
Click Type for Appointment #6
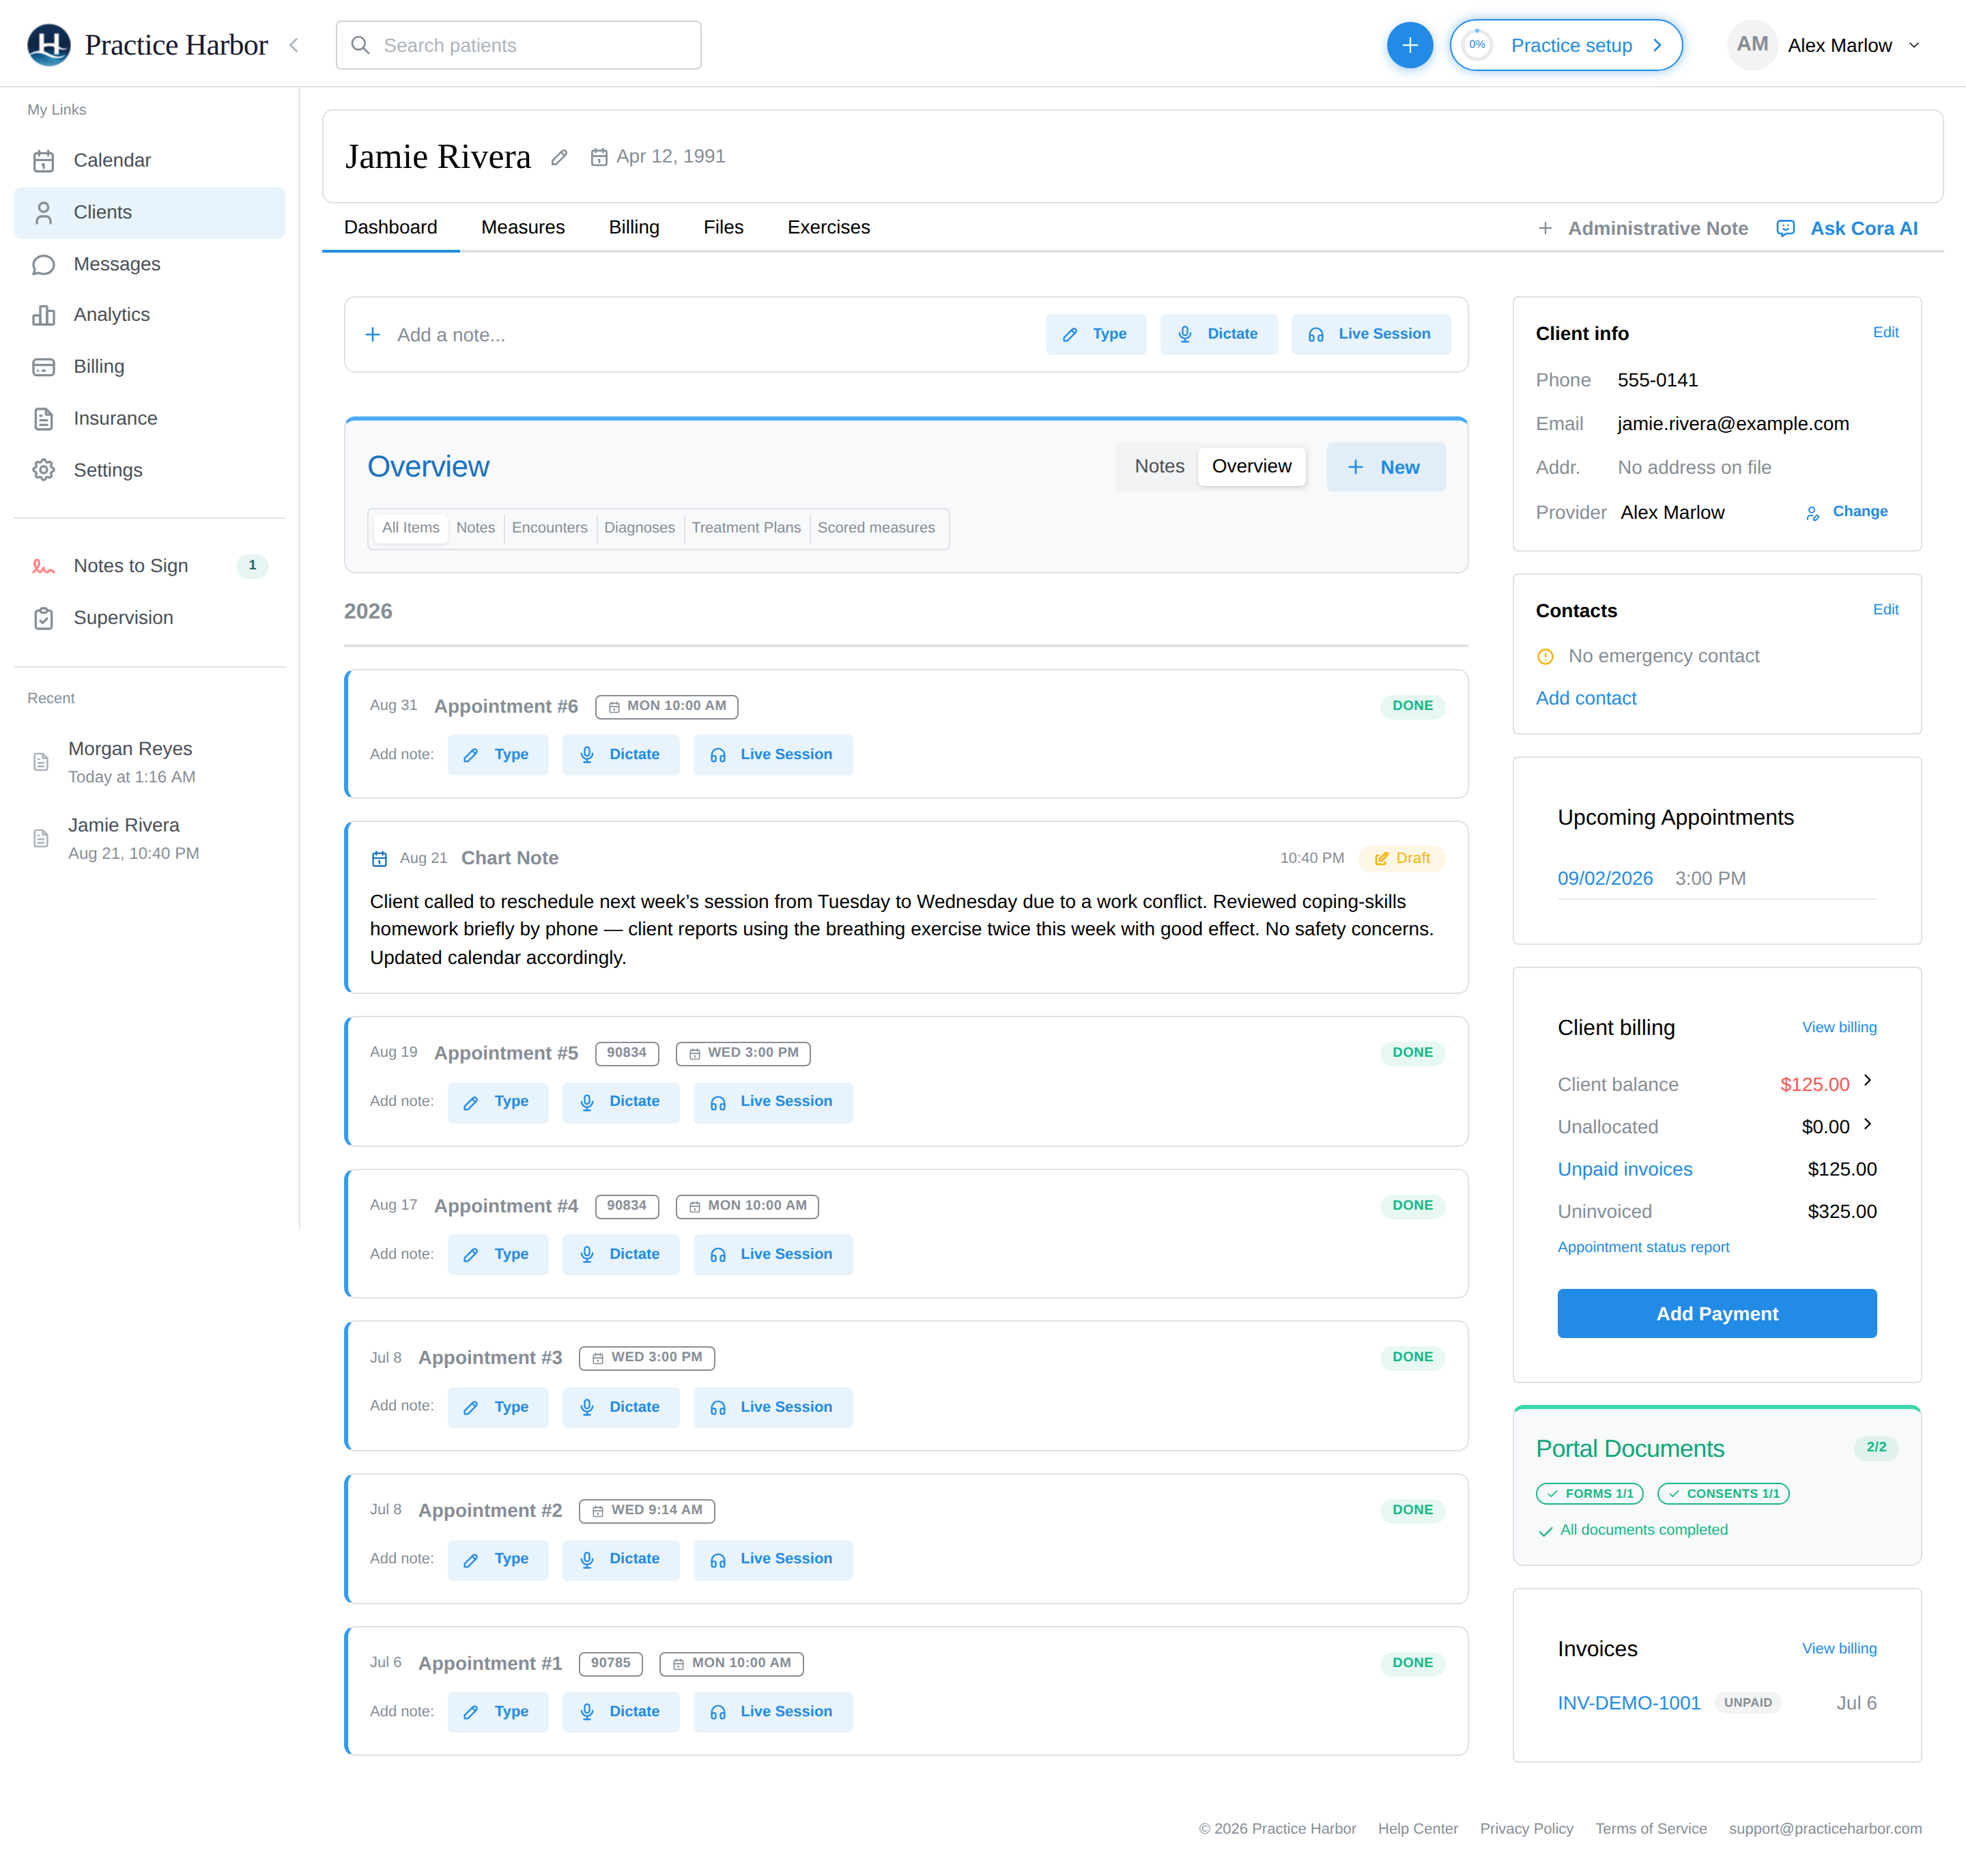click(x=497, y=755)
